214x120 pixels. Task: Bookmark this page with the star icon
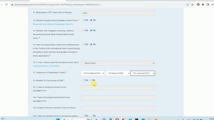pyautogui.click(x=192, y=5)
